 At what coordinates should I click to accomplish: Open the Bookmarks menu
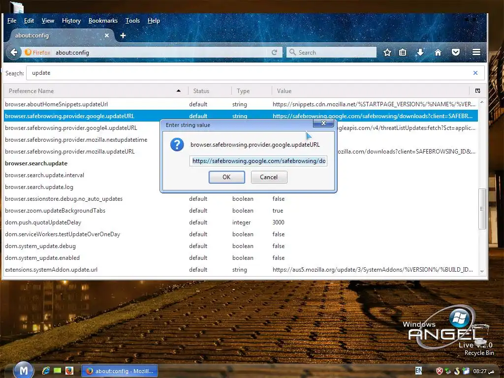(103, 21)
